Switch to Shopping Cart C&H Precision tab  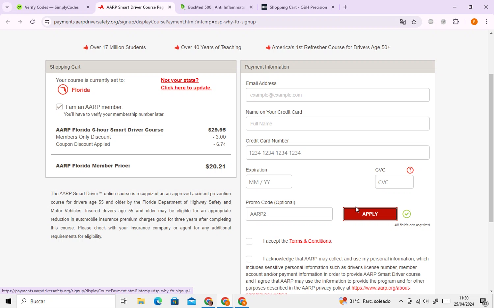298,7
